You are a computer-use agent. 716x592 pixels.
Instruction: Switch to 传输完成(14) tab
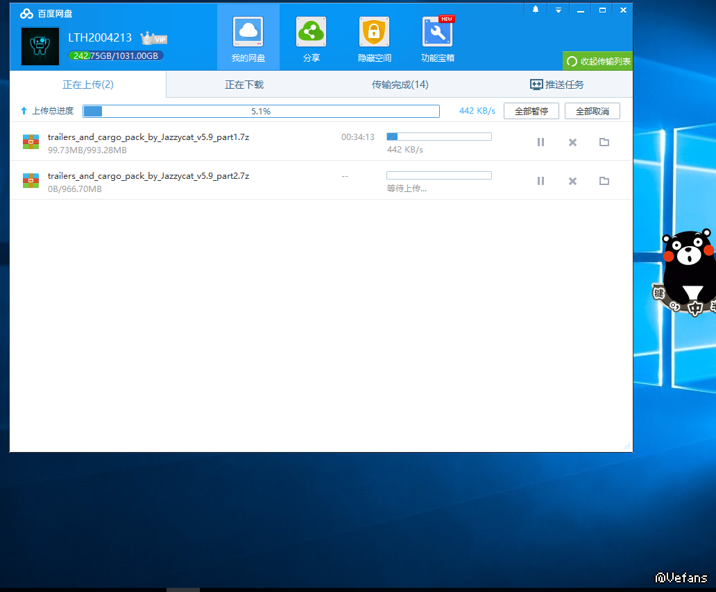point(400,85)
